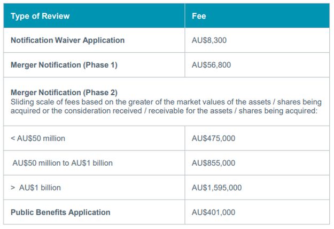Select the 'Notification Waiver Application' row label
The height and width of the screenshot is (229, 334).
pos(67,40)
